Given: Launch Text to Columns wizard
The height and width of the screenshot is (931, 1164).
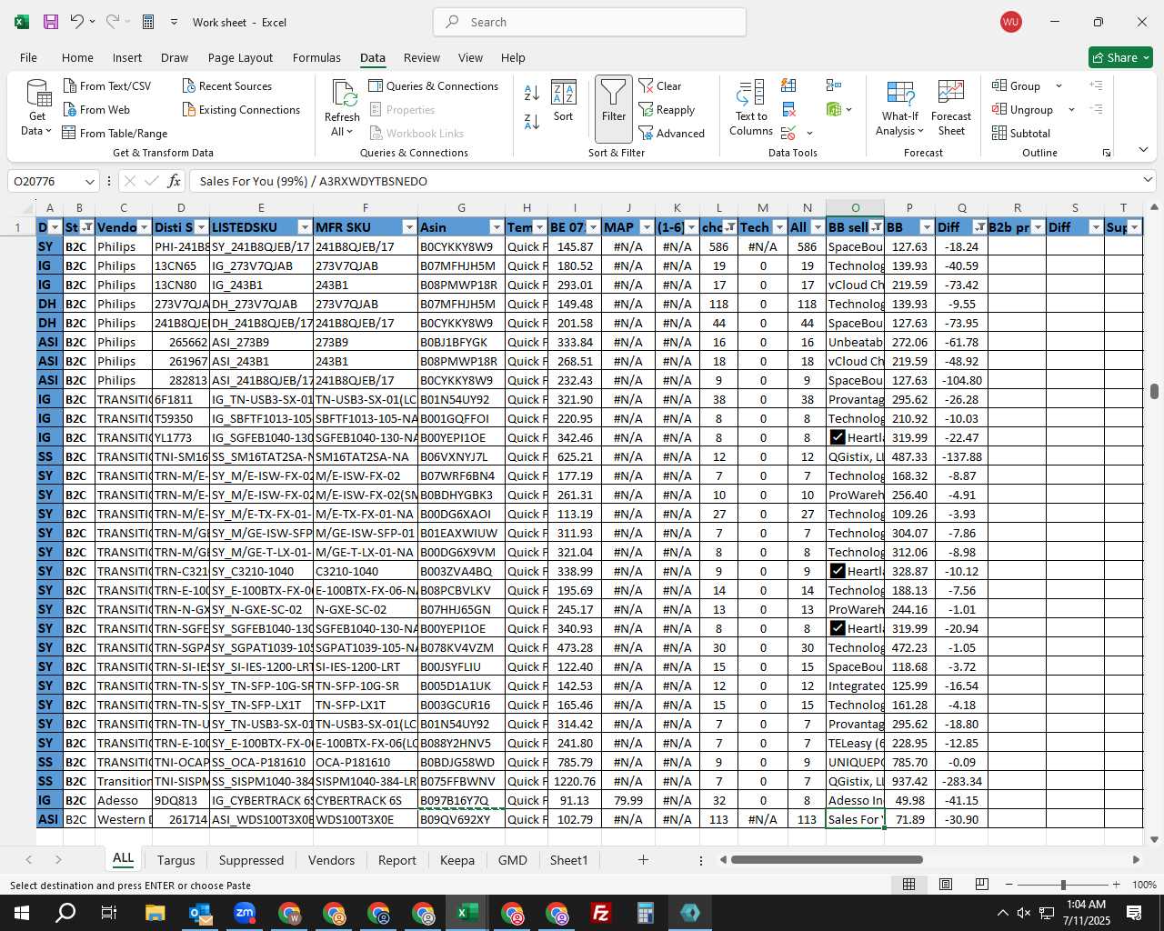Looking at the screenshot, I should coord(751,108).
